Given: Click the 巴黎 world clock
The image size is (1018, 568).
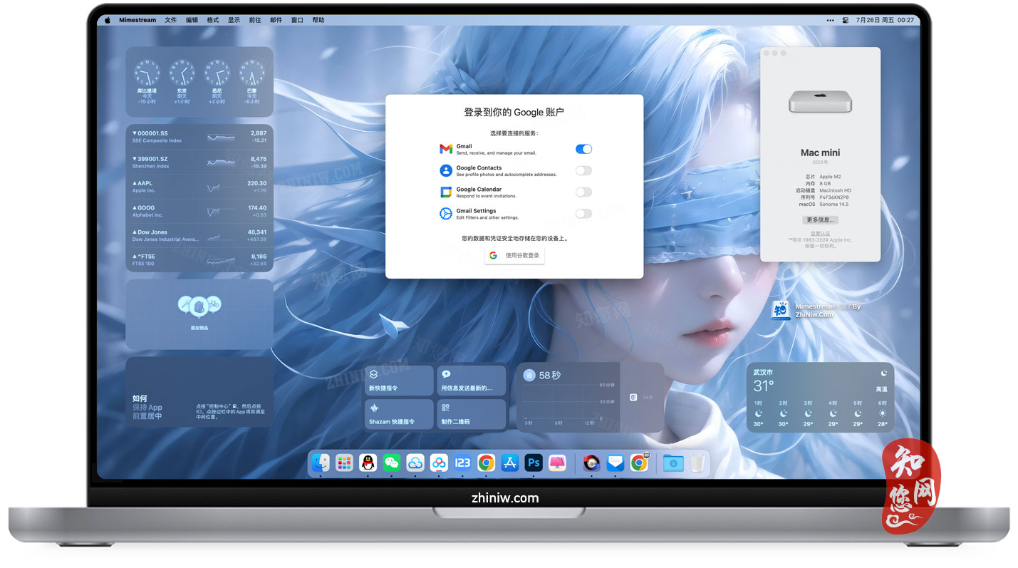Looking at the screenshot, I should [251, 82].
